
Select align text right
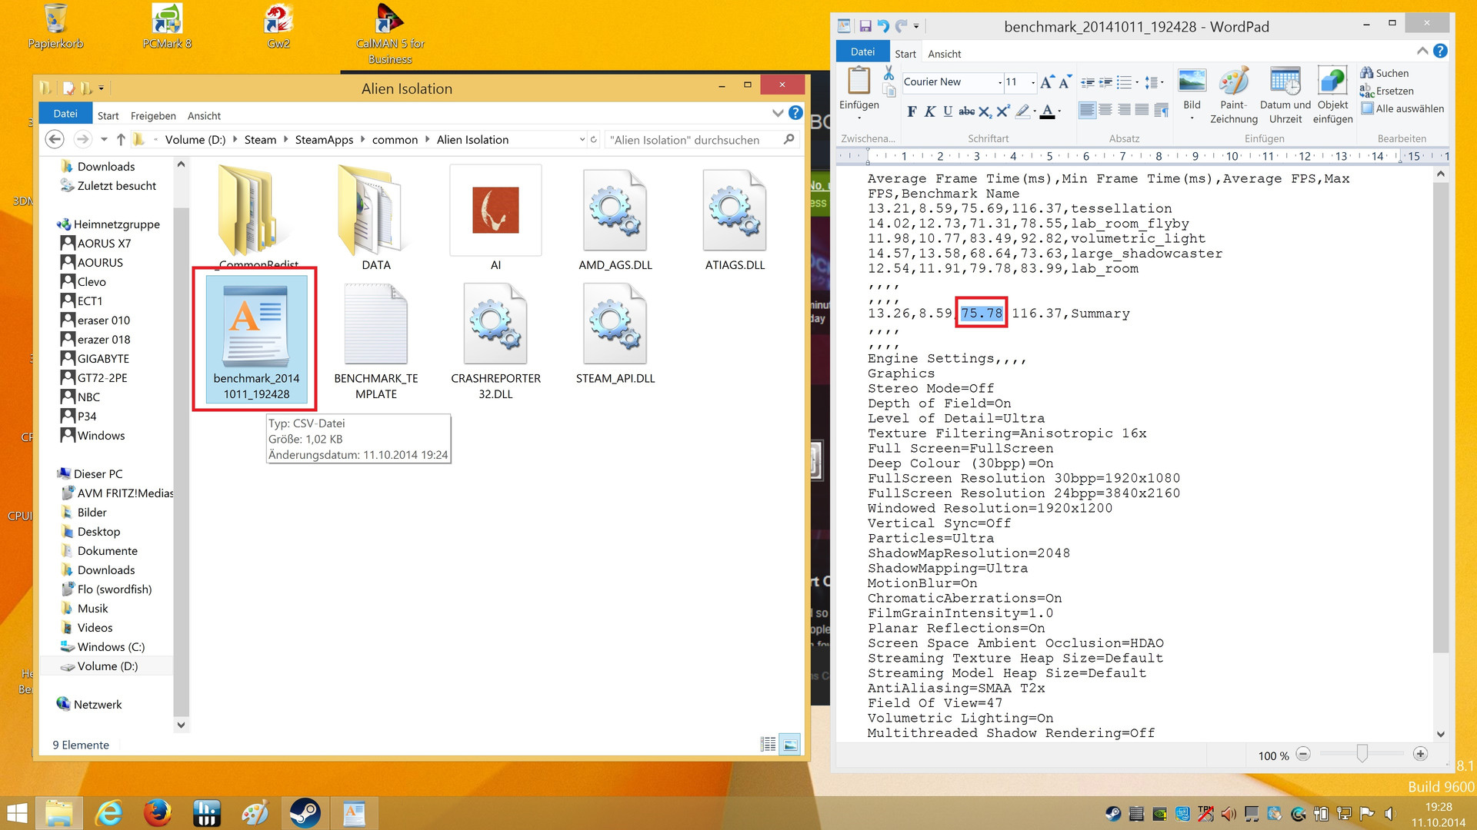pyautogui.click(x=1124, y=110)
